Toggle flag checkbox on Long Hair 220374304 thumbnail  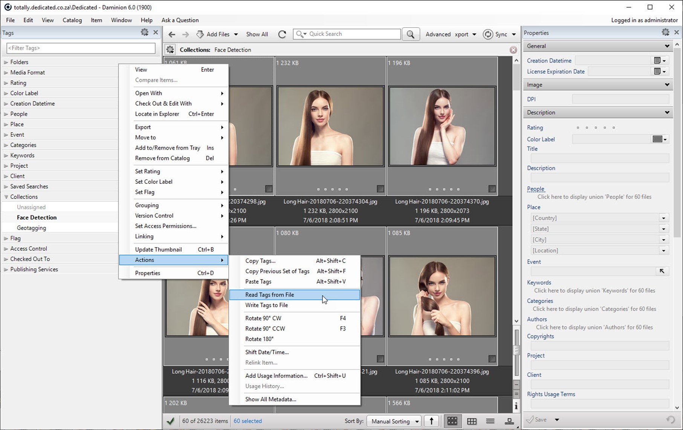380,188
